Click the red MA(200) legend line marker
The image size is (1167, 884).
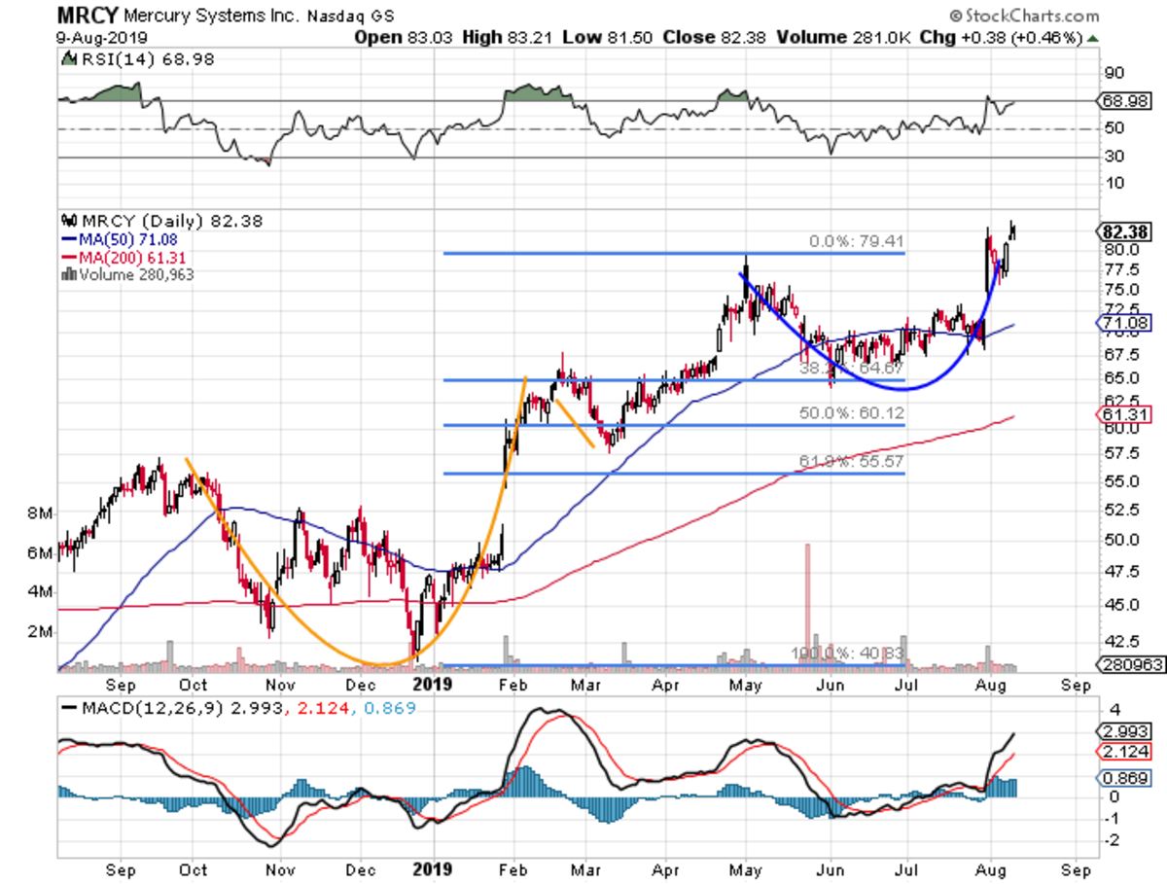click(x=67, y=257)
